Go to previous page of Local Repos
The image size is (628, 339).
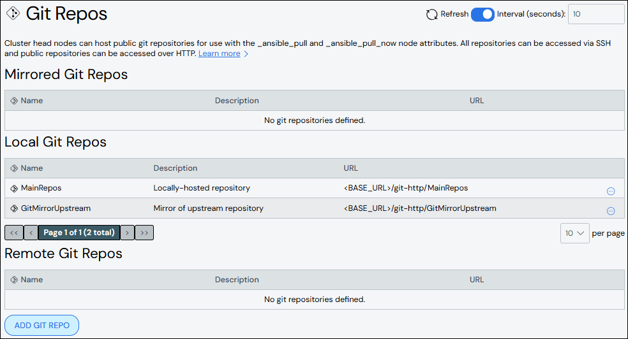point(31,233)
